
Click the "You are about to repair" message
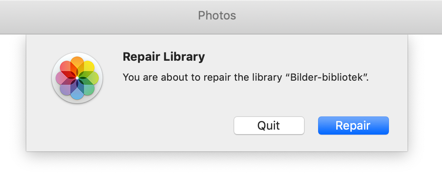162,77
